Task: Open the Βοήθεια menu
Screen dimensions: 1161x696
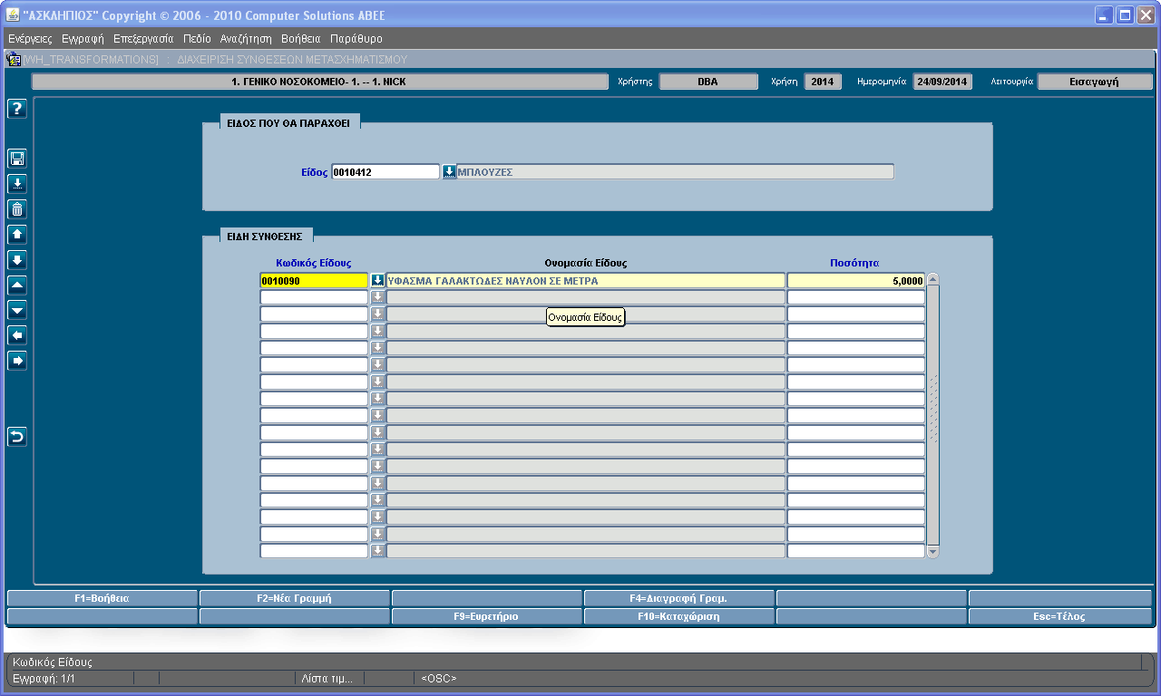Action: 301,39
